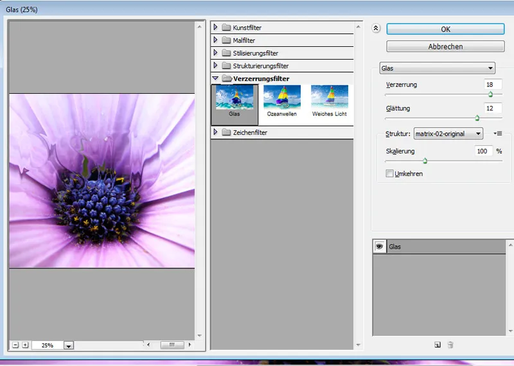Expand the Kunstfilter folder
The width and height of the screenshot is (514, 366).
[x=215, y=27]
